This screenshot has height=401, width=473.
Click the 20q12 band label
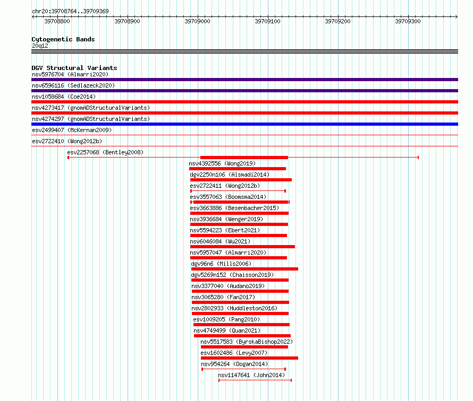click(40, 46)
